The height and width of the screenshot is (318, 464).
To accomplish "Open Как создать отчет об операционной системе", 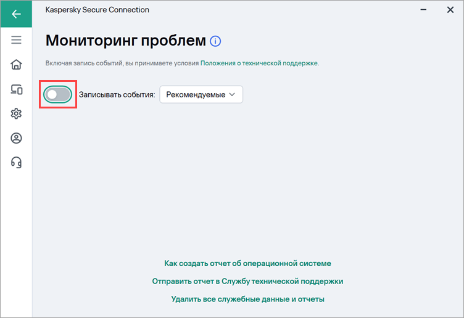I will (247, 263).
